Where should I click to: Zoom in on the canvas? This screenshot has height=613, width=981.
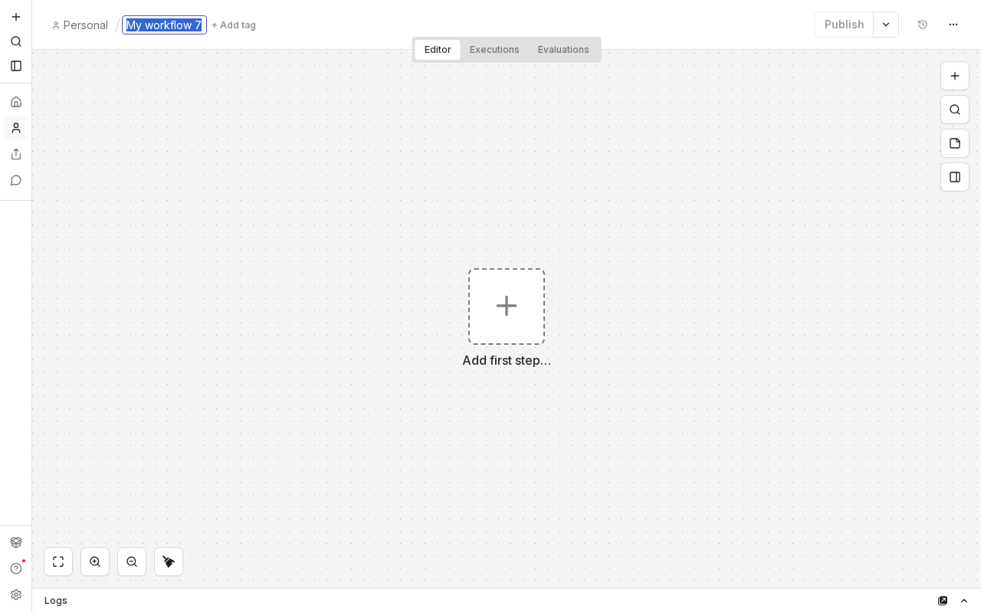(95, 562)
